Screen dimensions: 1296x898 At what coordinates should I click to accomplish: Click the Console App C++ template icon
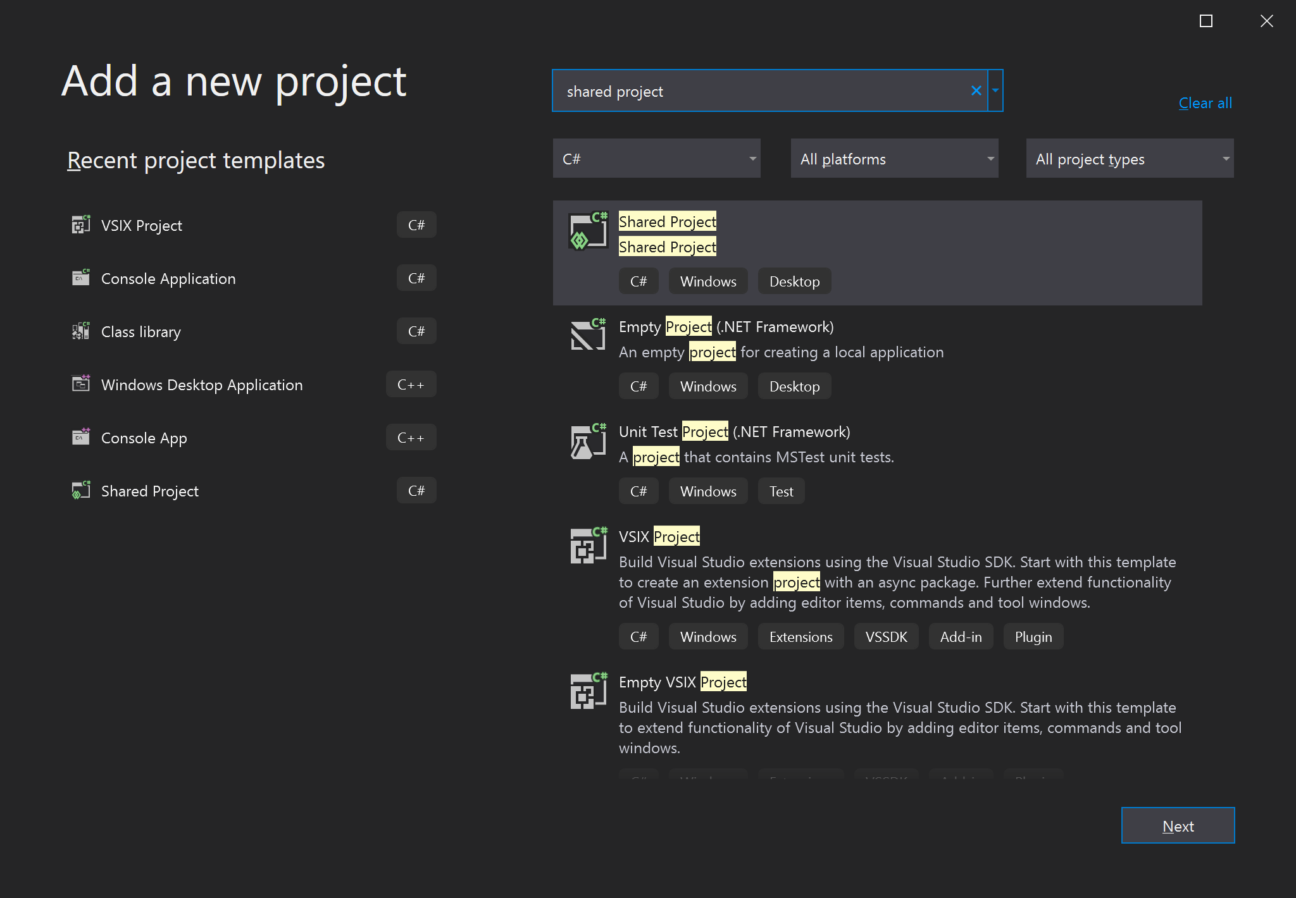pos(78,437)
